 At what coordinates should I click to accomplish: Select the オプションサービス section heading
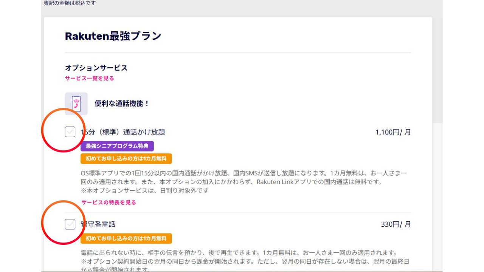tap(96, 68)
